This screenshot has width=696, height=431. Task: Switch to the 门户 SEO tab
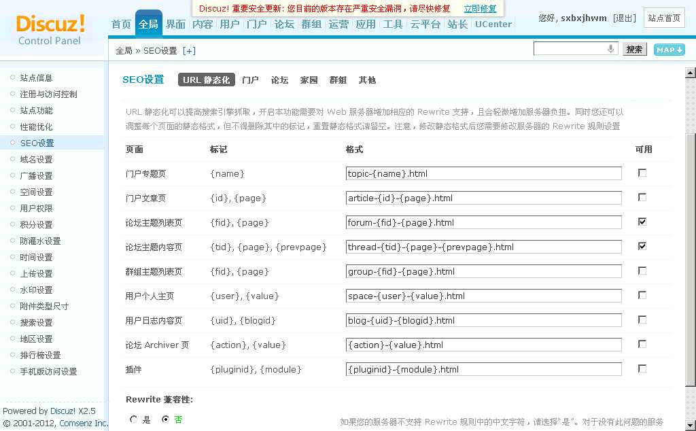pos(250,80)
